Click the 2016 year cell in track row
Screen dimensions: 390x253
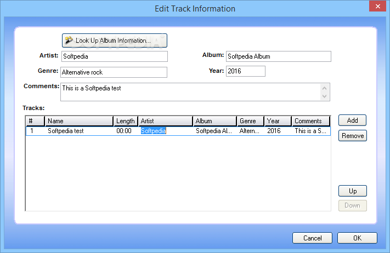274,131
